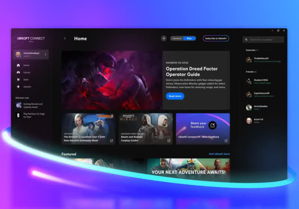
Task: Switch to the Standard view option
Action: pyautogui.click(x=177, y=38)
